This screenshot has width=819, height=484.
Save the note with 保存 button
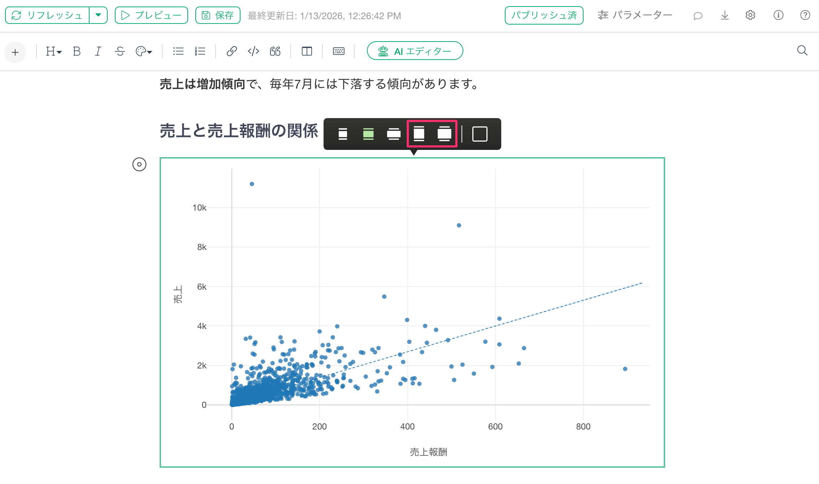click(x=218, y=15)
